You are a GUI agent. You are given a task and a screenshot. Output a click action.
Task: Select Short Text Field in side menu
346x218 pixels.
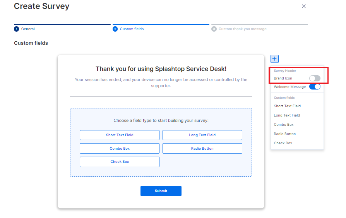pyautogui.click(x=287, y=106)
